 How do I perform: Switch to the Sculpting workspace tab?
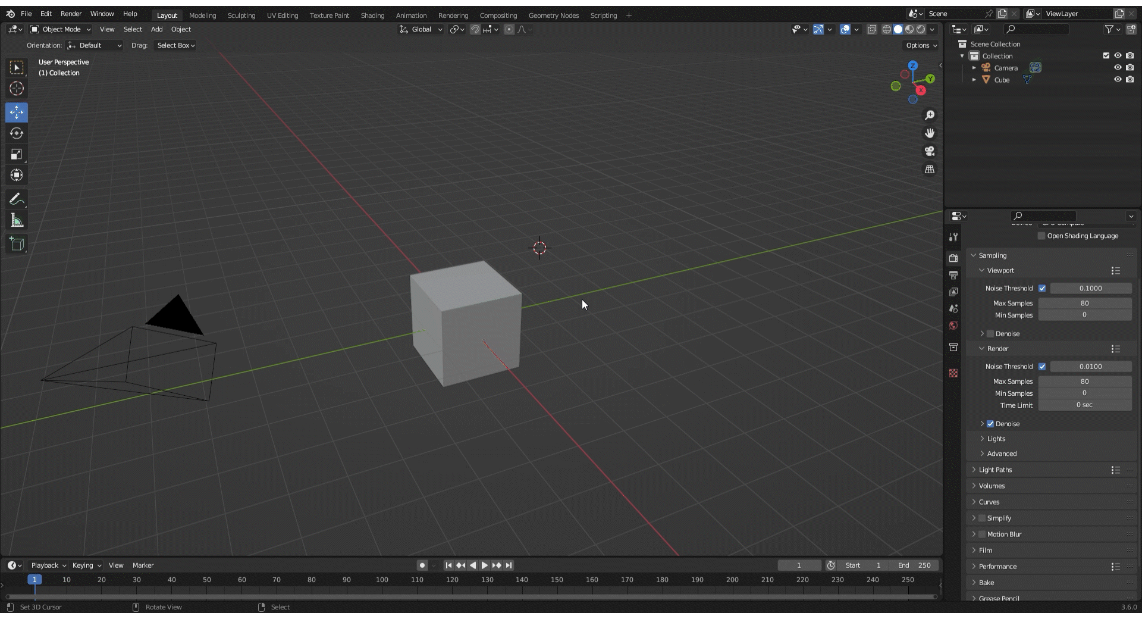pyautogui.click(x=241, y=15)
